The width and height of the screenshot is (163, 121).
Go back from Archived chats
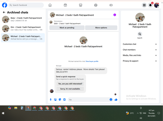[4, 12]
